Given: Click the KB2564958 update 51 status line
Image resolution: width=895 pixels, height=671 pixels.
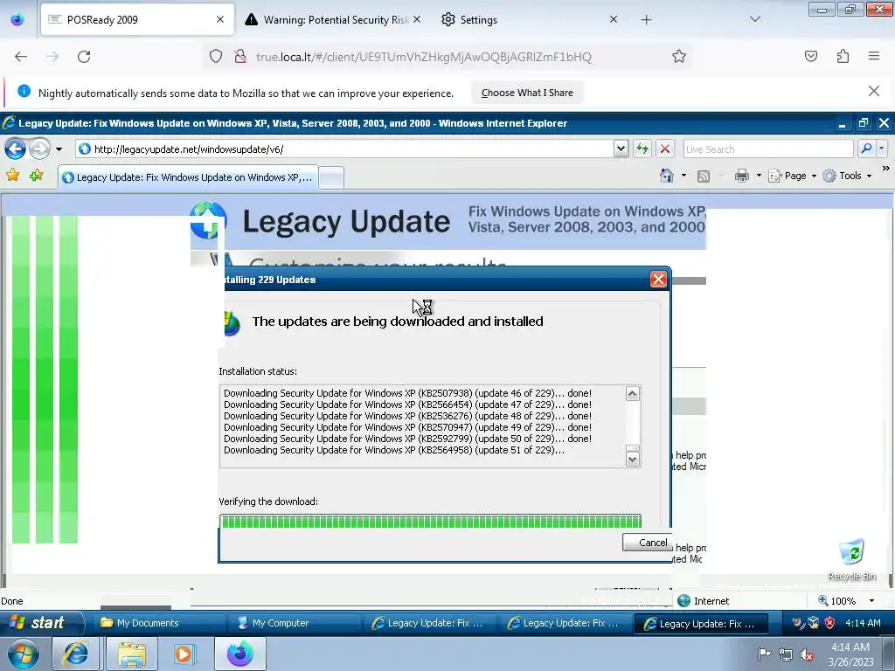Looking at the screenshot, I should [394, 450].
